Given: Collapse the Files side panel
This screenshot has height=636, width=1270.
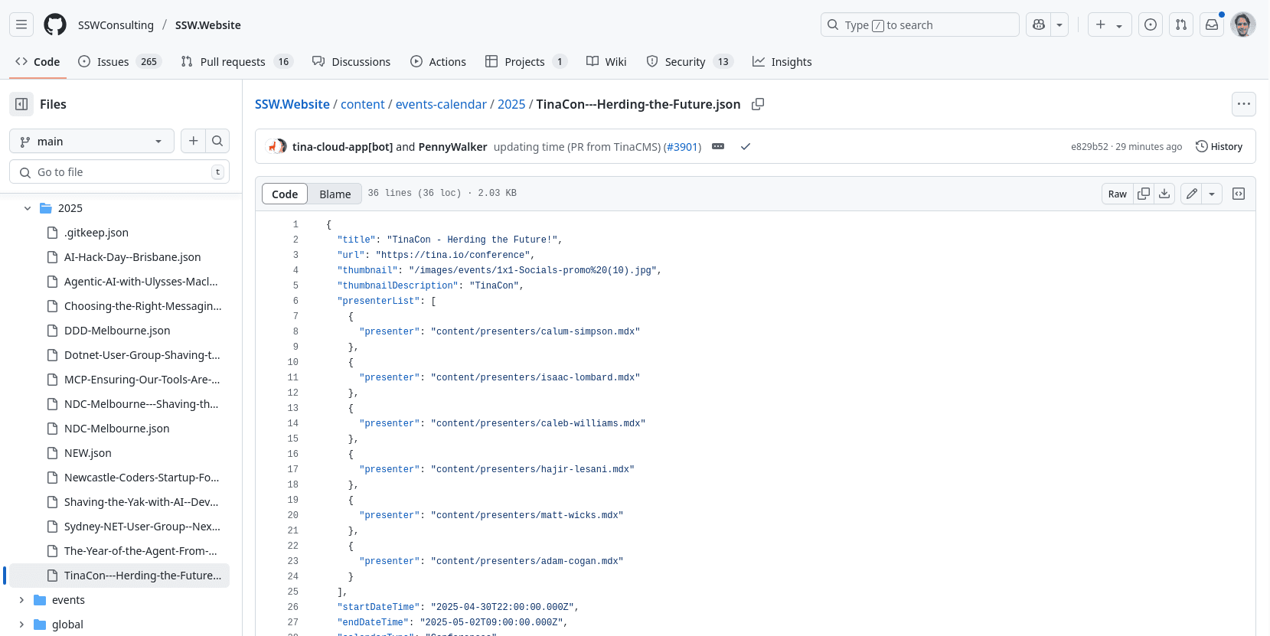Looking at the screenshot, I should point(21,104).
